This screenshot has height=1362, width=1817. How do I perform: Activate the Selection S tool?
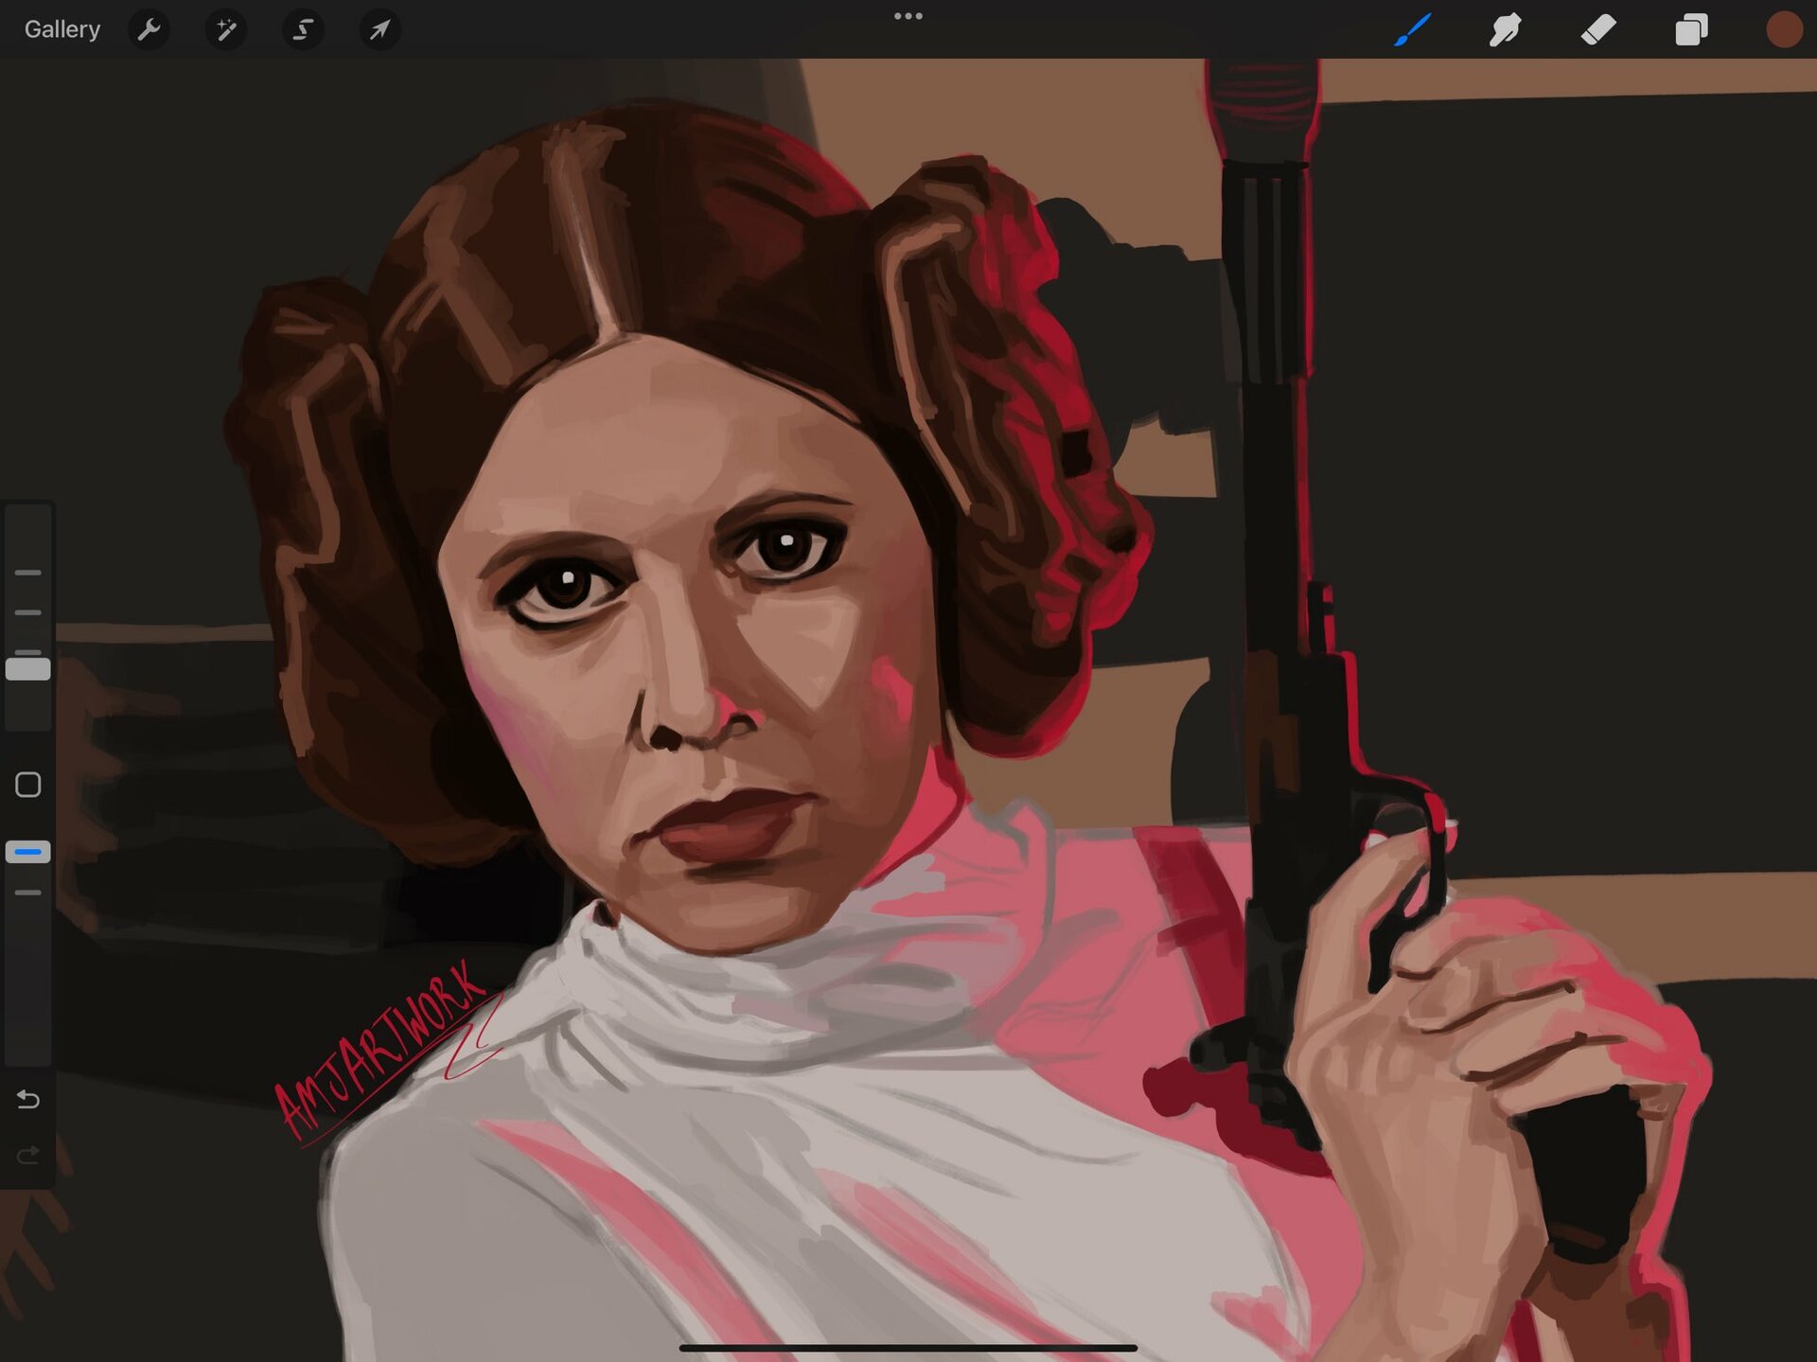(x=303, y=29)
